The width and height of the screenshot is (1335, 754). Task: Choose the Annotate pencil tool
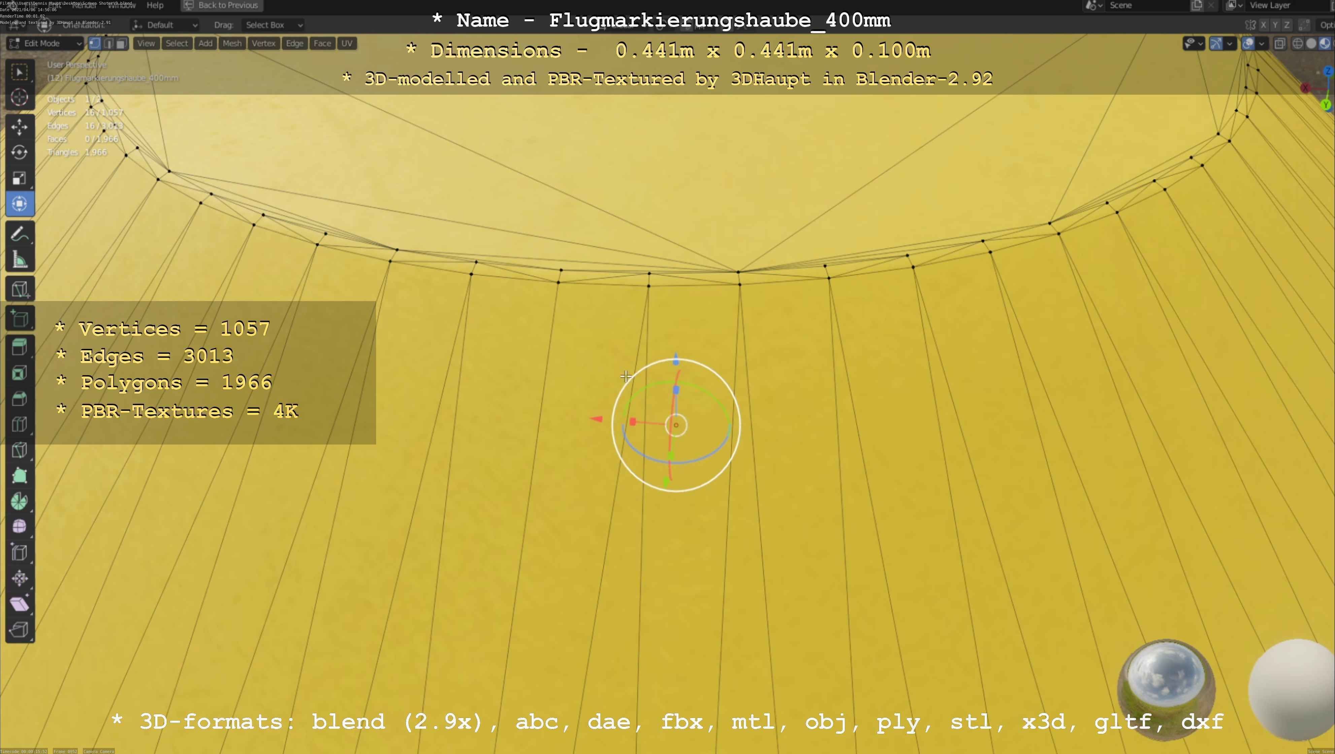pyautogui.click(x=20, y=234)
